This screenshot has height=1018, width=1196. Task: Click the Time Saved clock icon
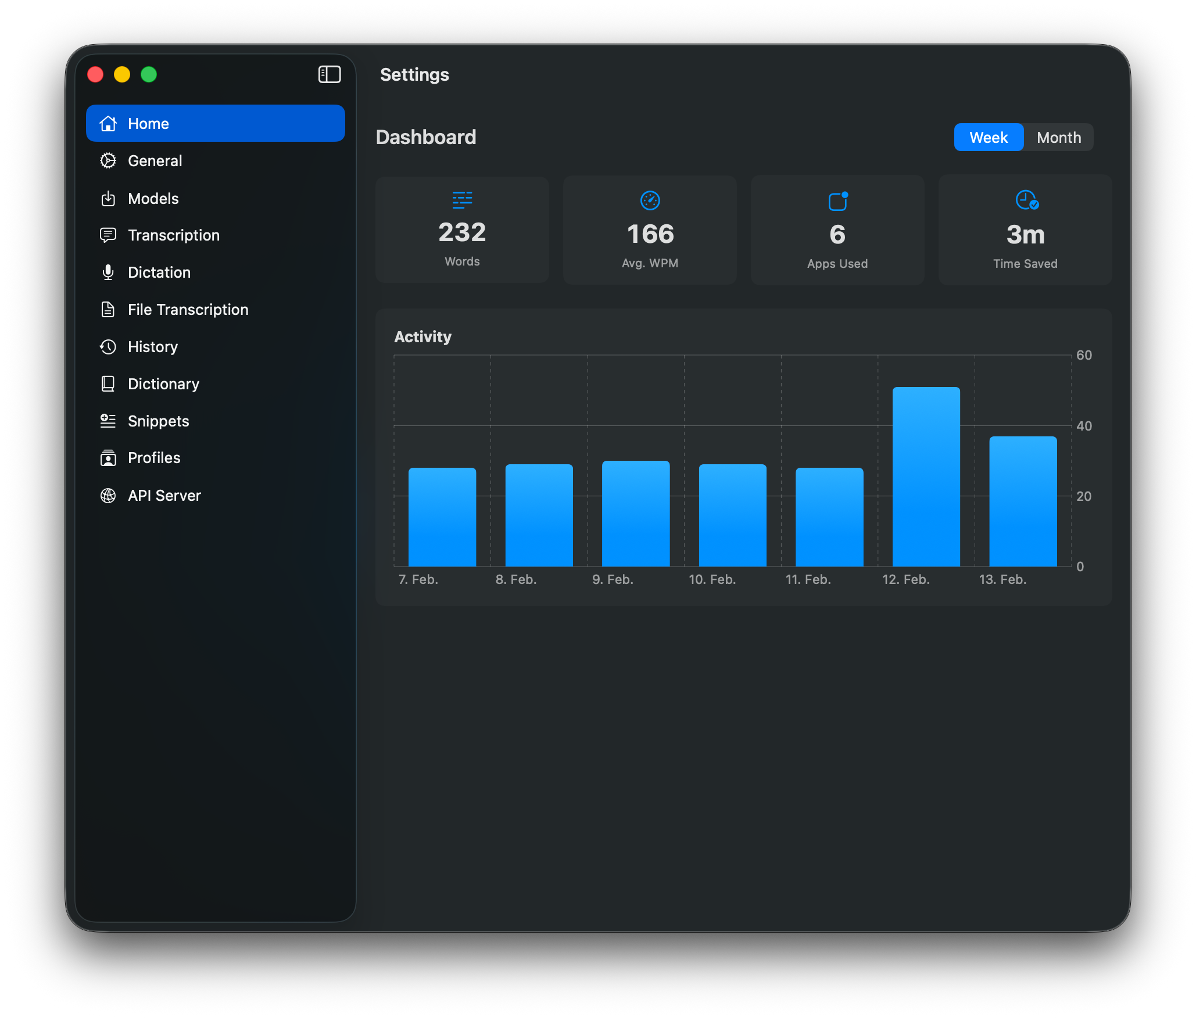[1026, 200]
